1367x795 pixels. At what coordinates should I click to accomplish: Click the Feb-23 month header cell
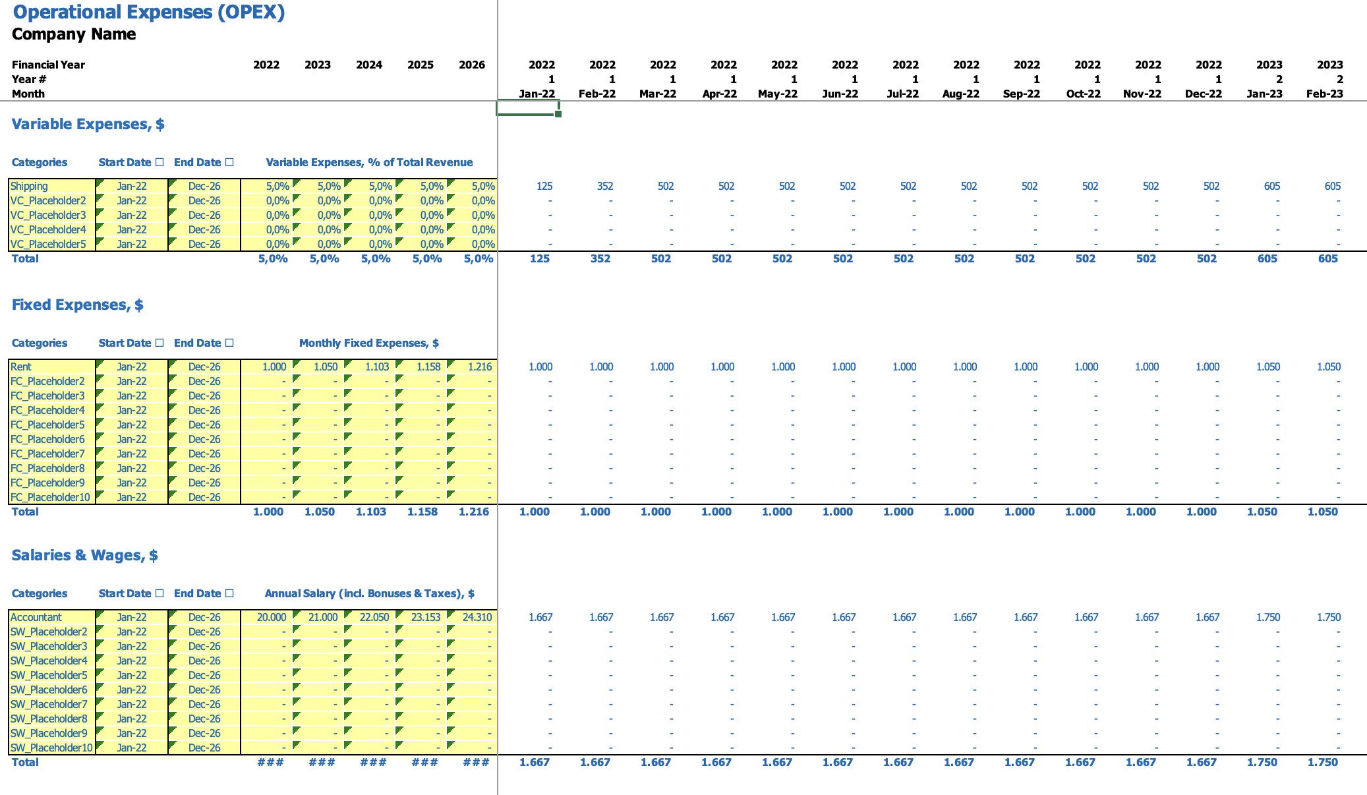(x=1324, y=94)
